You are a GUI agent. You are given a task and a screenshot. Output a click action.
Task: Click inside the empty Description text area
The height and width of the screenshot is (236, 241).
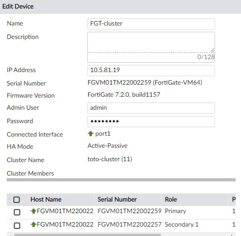pyautogui.click(x=151, y=42)
